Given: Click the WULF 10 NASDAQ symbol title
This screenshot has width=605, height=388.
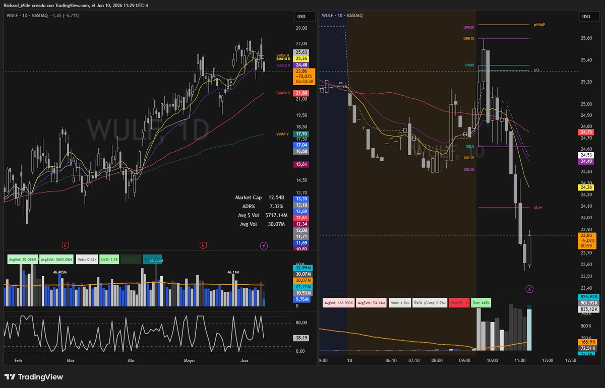Looking at the screenshot, I should 342,16.
